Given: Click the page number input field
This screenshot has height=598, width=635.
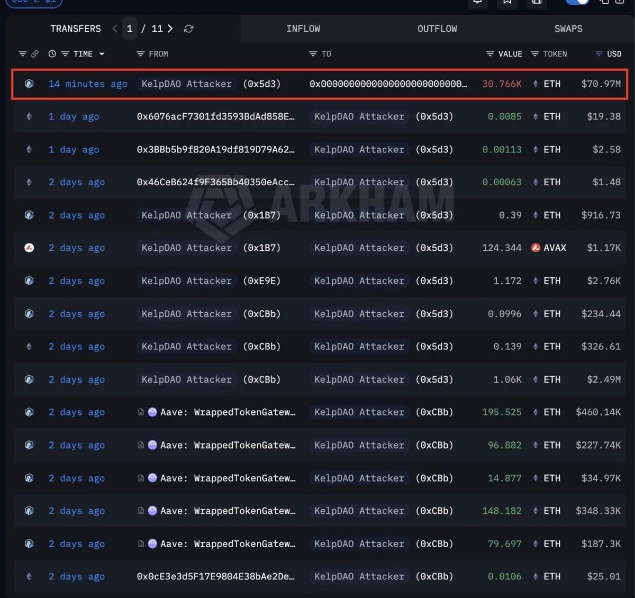Looking at the screenshot, I should [130, 29].
